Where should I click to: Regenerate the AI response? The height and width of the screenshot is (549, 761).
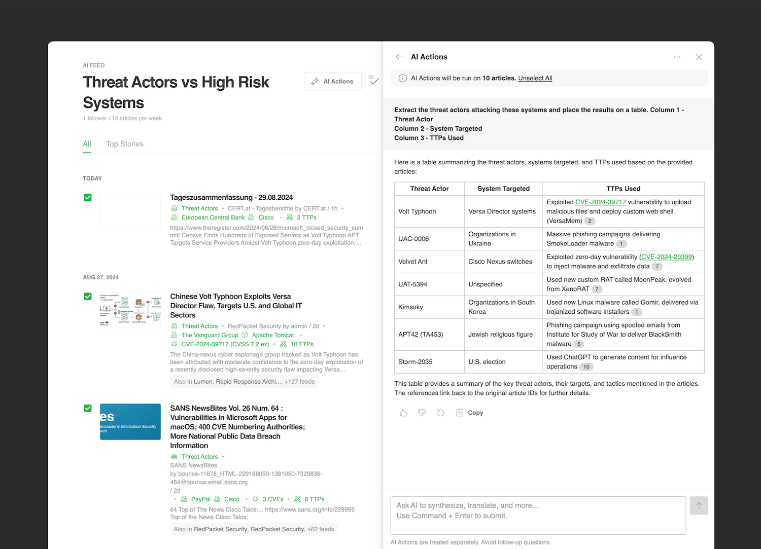point(440,413)
